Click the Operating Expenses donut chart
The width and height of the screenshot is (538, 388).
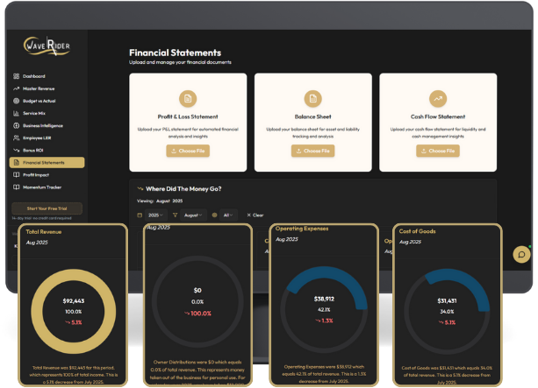point(324,309)
